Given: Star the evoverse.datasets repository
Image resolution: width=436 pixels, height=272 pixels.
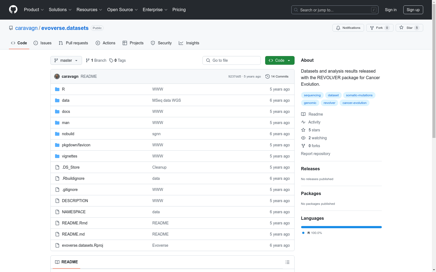Looking at the screenshot, I should pos(409,28).
